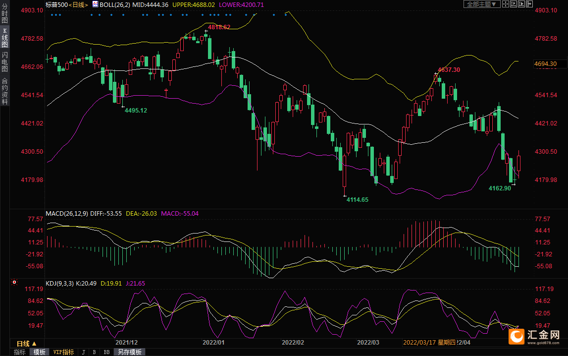Click the BOLL indicator chart icon

pos(96,4)
